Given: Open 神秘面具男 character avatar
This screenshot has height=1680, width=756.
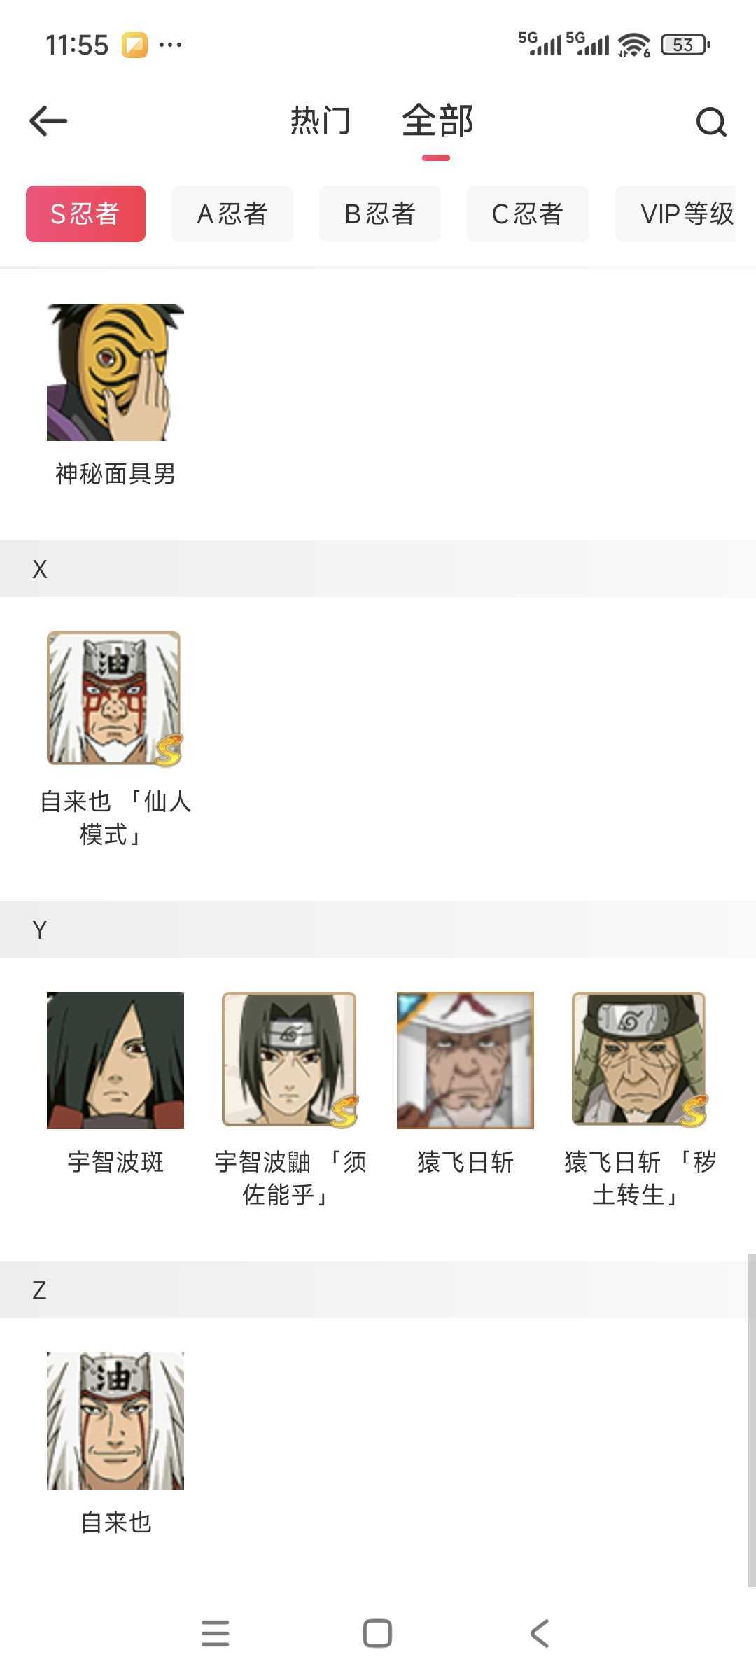Looking at the screenshot, I should (x=115, y=372).
